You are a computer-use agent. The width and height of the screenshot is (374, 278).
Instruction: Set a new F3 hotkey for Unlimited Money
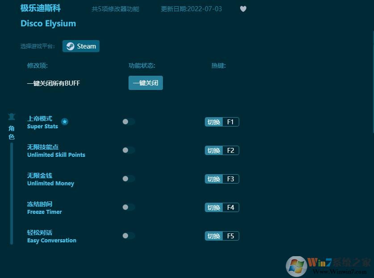click(222, 179)
